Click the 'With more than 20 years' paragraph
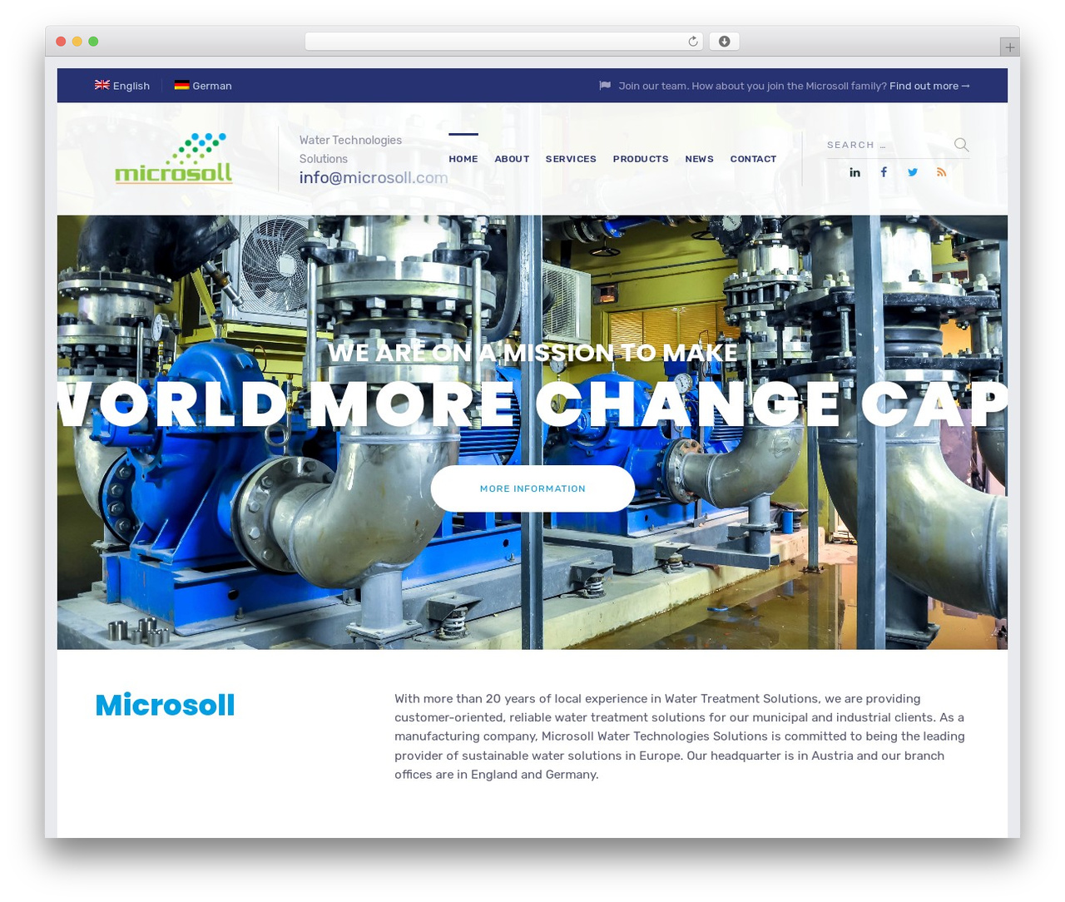The image size is (1065, 902). [x=680, y=736]
